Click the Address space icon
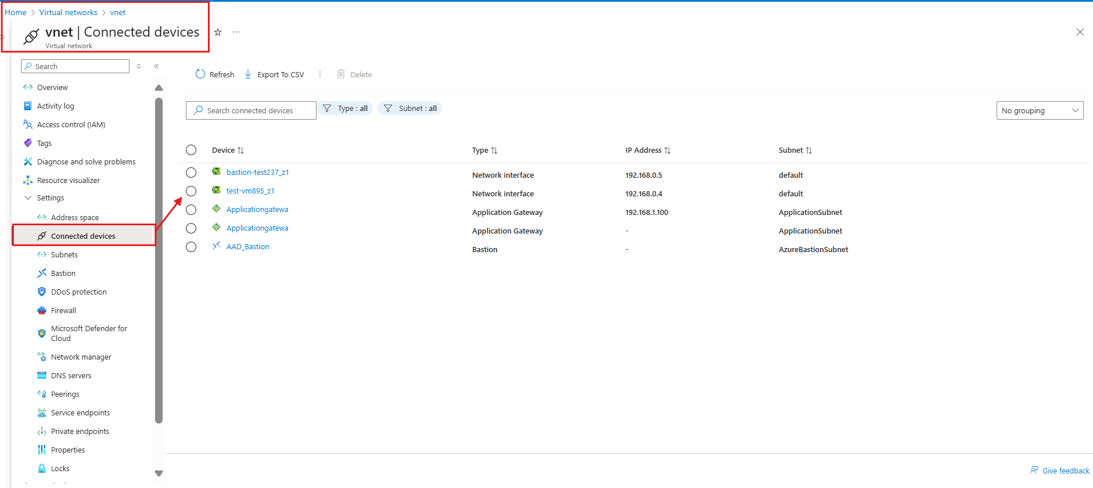The width and height of the screenshot is (1093, 488). [x=42, y=217]
